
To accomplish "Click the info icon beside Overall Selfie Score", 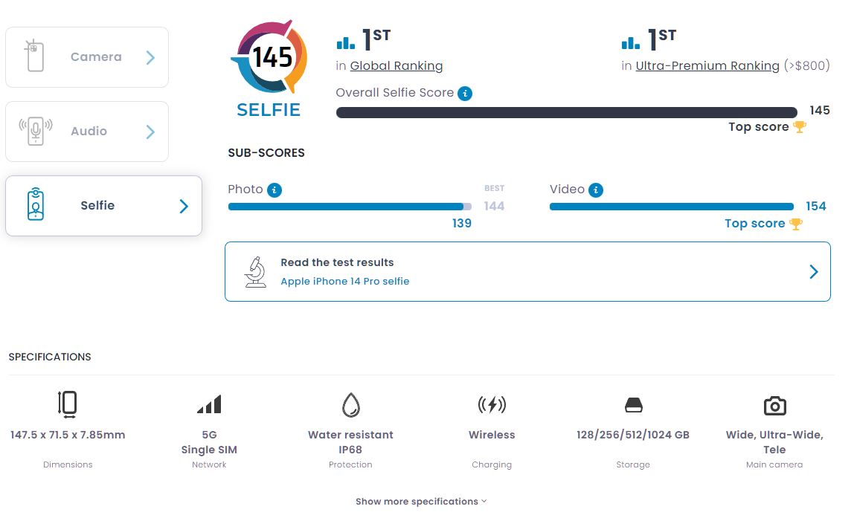I will click(x=465, y=94).
